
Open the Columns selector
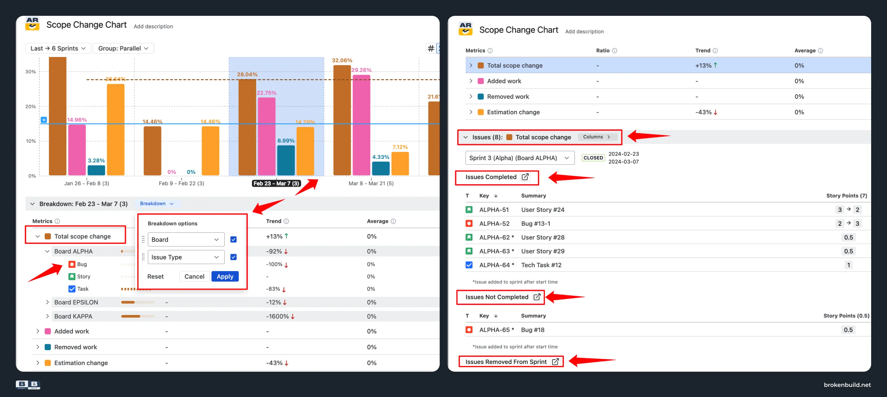point(597,137)
